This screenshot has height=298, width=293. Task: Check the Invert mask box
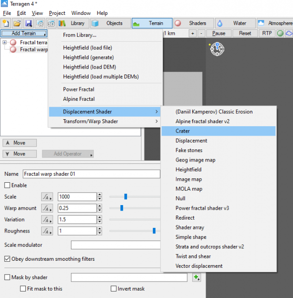point(113,289)
